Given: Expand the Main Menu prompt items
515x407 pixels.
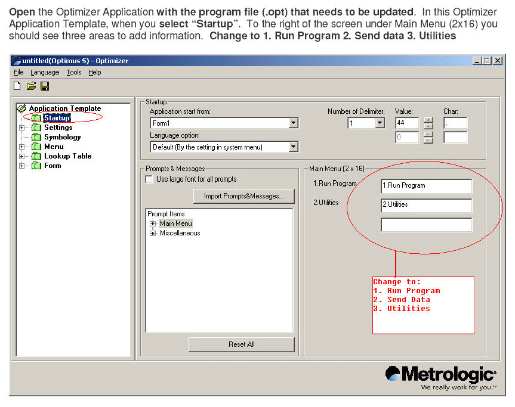Looking at the screenshot, I should [x=153, y=223].
